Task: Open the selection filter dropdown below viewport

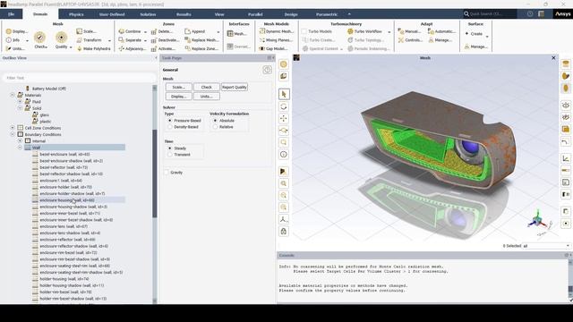Action: click(x=568, y=246)
